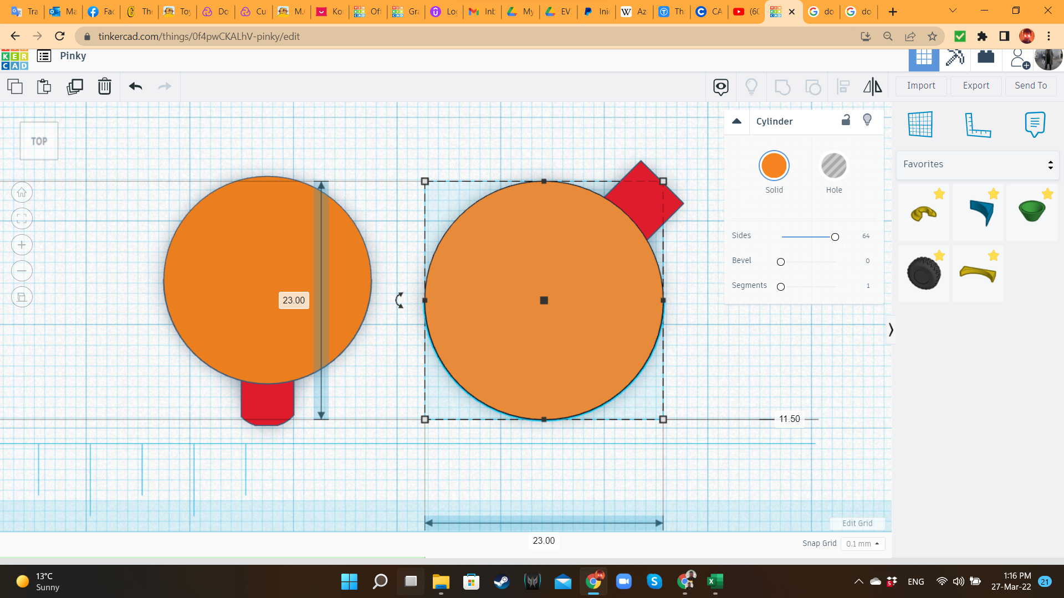The height and width of the screenshot is (598, 1064).
Task: Select the black tire shape thumbnail
Action: click(923, 273)
